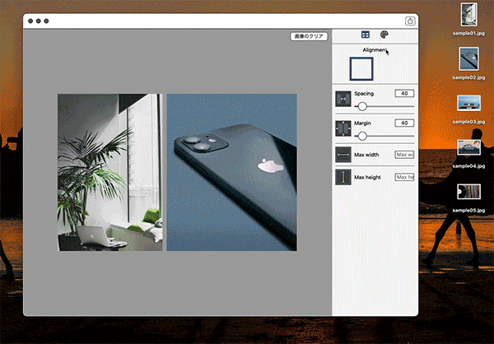Open the share/export icon in title bar
This screenshot has width=494, height=344.
tap(410, 21)
